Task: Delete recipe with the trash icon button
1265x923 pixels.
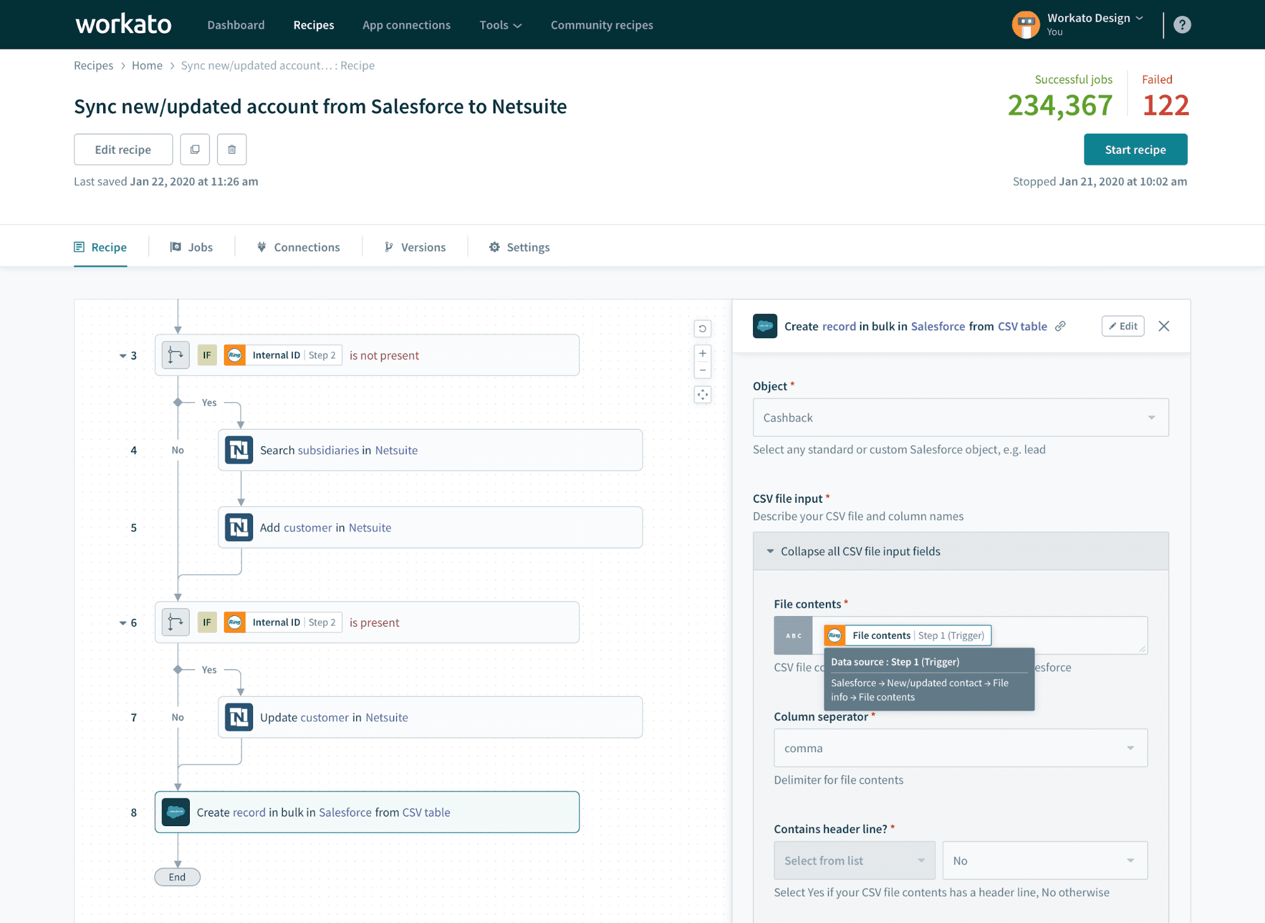Action: (232, 149)
